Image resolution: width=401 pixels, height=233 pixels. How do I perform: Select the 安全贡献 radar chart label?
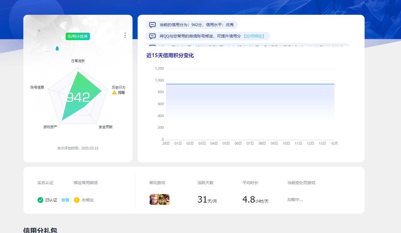tap(106, 127)
